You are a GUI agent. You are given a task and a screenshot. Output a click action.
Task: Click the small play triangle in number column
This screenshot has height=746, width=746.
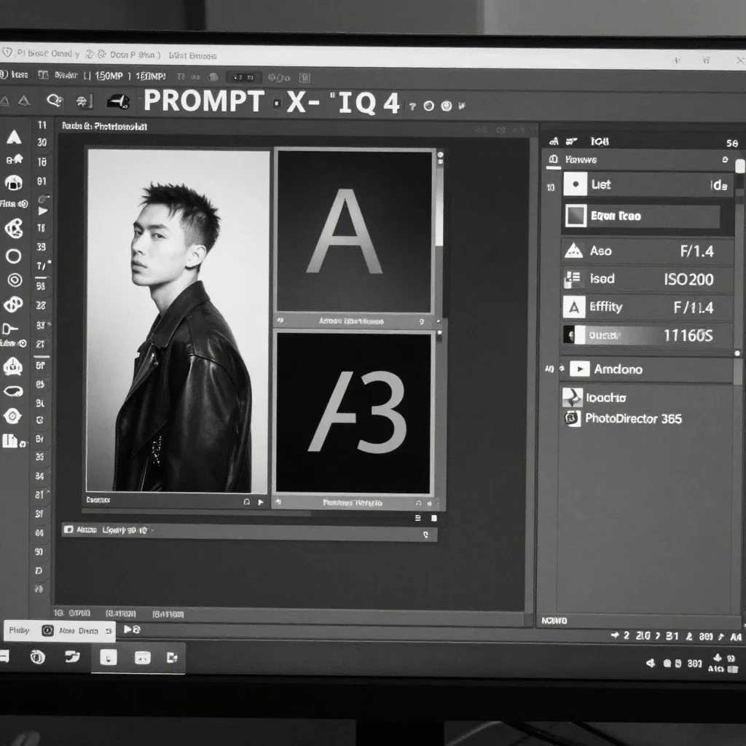pyautogui.click(x=43, y=211)
